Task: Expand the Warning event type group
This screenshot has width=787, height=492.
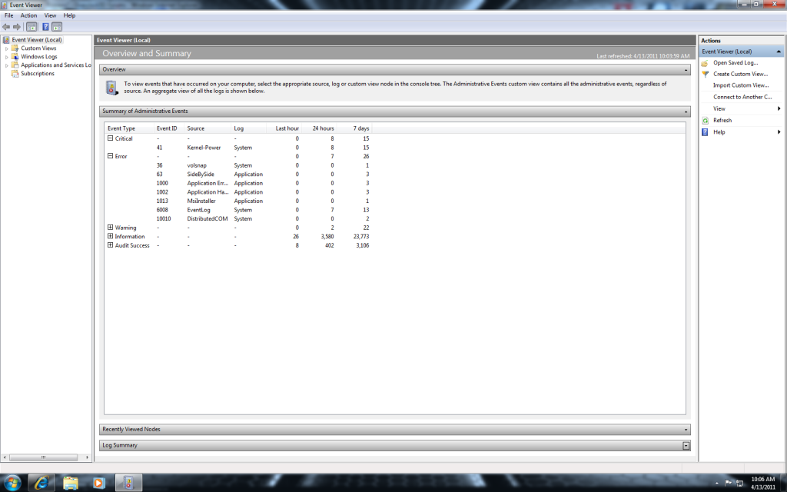Action: pyautogui.click(x=110, y=228)
